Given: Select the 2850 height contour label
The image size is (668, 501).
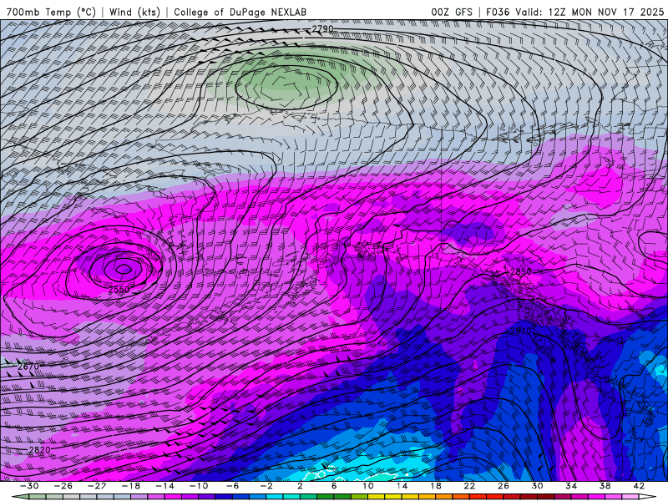Looking at the screenshot, I should [x=520, y=271].
